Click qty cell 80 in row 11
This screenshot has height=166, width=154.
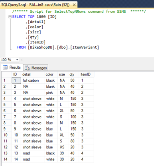73,141
